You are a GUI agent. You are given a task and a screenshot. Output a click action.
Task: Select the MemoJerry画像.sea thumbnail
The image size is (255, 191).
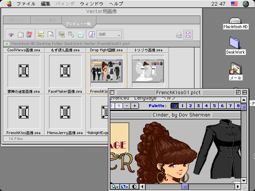tap(65, 112)
